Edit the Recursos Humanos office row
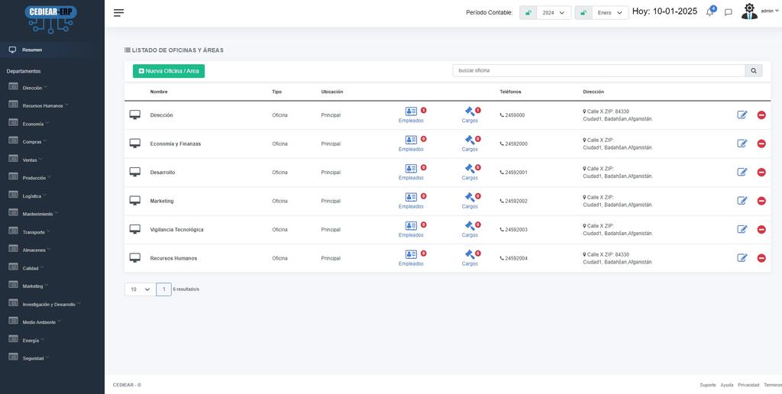Screen dimensions: 782x394 click(x=742, y=258)
